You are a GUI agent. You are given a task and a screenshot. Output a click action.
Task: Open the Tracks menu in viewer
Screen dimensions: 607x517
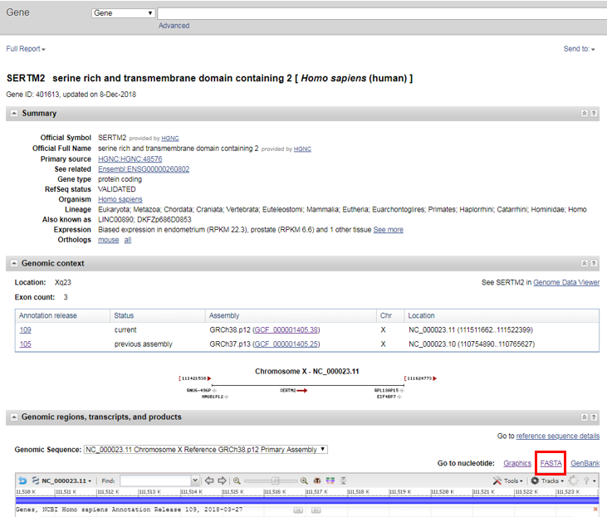click(x=547, y=480)
